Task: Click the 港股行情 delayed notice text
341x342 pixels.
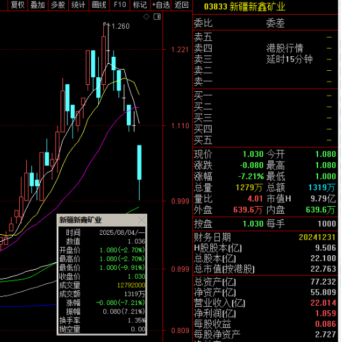Action: [x=289, y=54]
